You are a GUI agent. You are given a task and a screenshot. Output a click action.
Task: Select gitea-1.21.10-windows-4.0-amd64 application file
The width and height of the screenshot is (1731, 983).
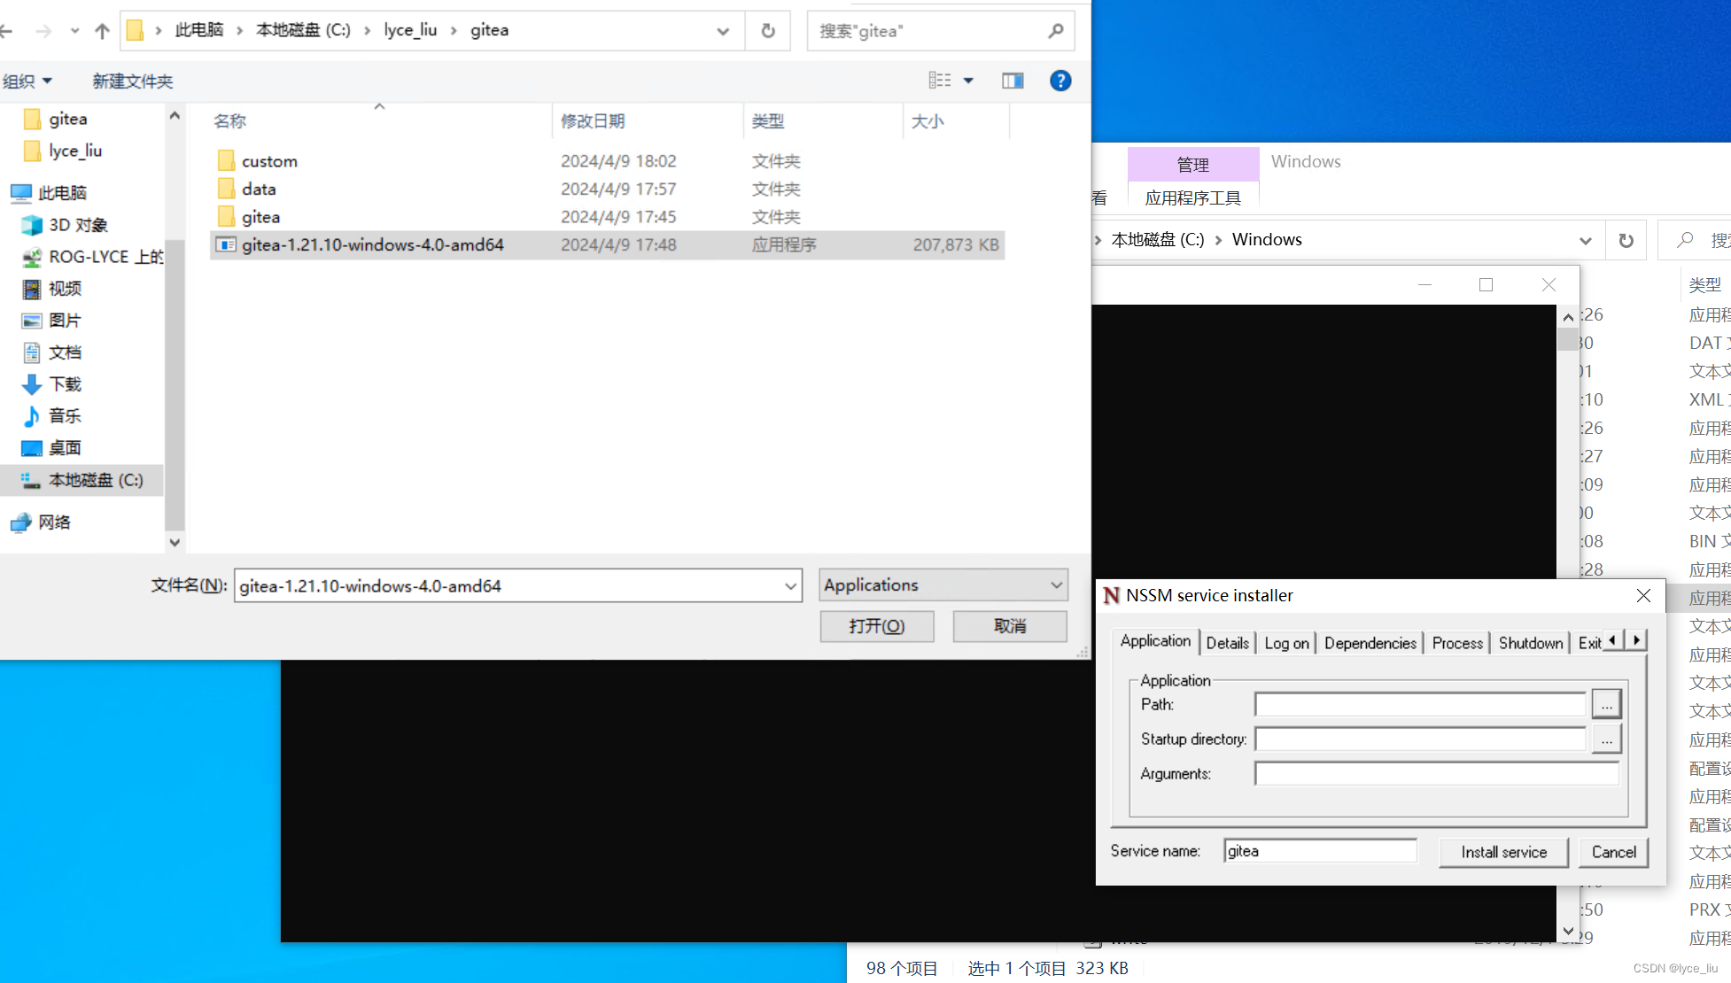[x=607, y=244]
